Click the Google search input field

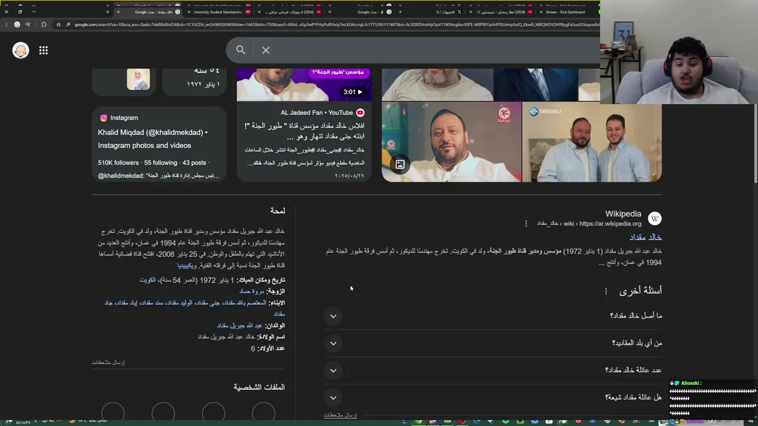tap(435, 50)
